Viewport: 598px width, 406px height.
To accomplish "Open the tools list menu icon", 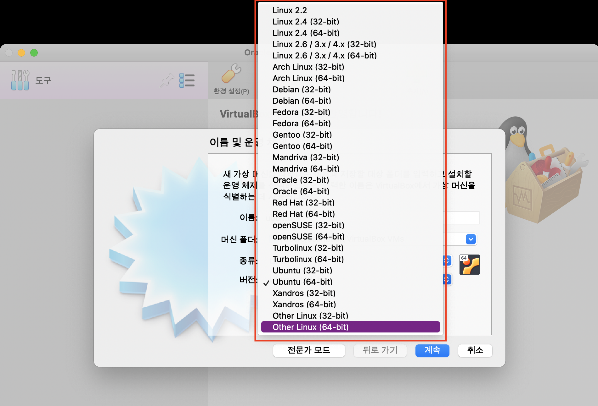I will tap(187, 80).
